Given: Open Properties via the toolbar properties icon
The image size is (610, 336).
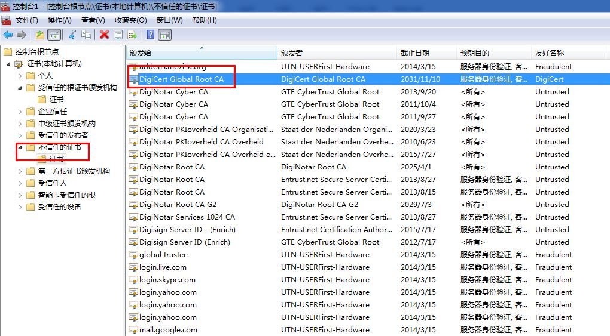Looking at the screenshot, I should tap(118, 35).
